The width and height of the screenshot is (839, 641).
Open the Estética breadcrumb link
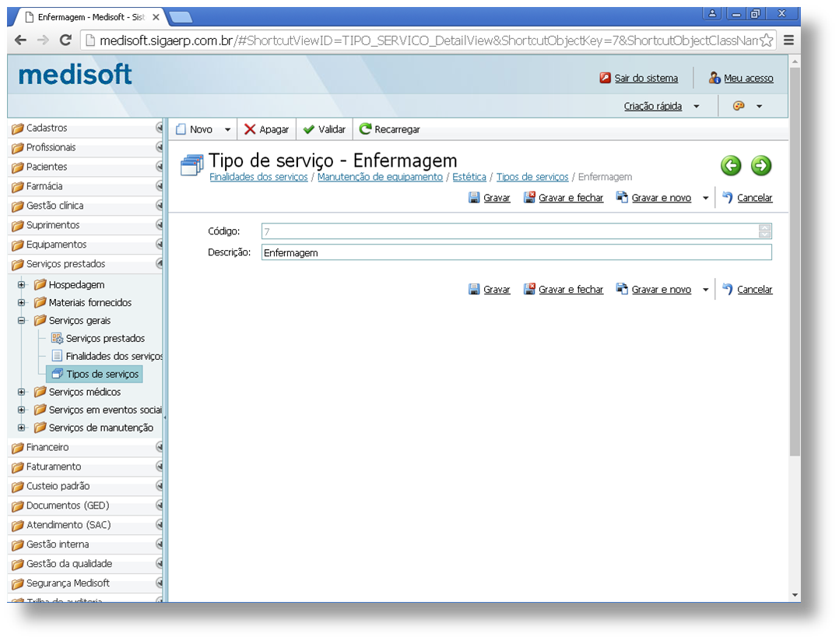click(x=469, y=177)
